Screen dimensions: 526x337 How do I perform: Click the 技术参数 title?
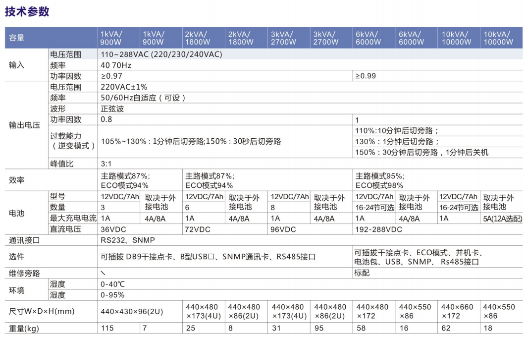click(x=27, y=11)
